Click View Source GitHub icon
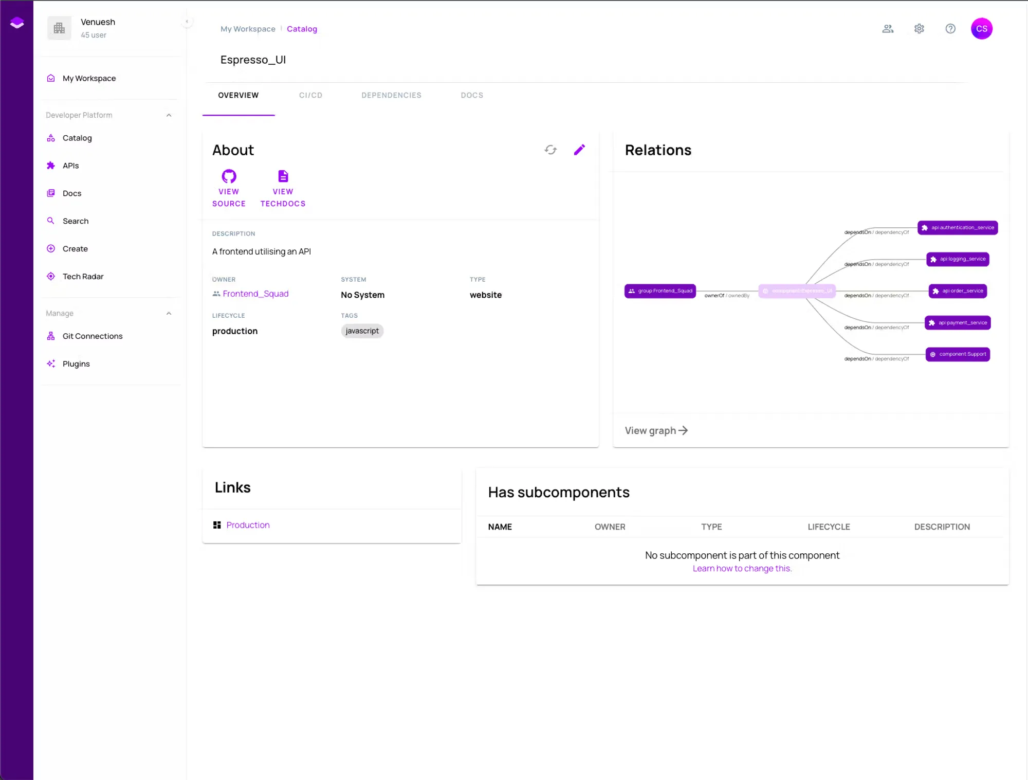 [229, 176]
